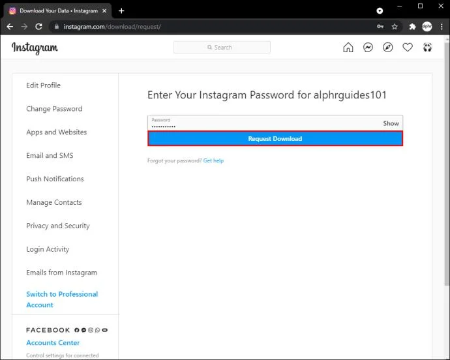This screenshot has height=360, width=450.
Task: Open the Explore compass icon
Action: click(388, 48)
